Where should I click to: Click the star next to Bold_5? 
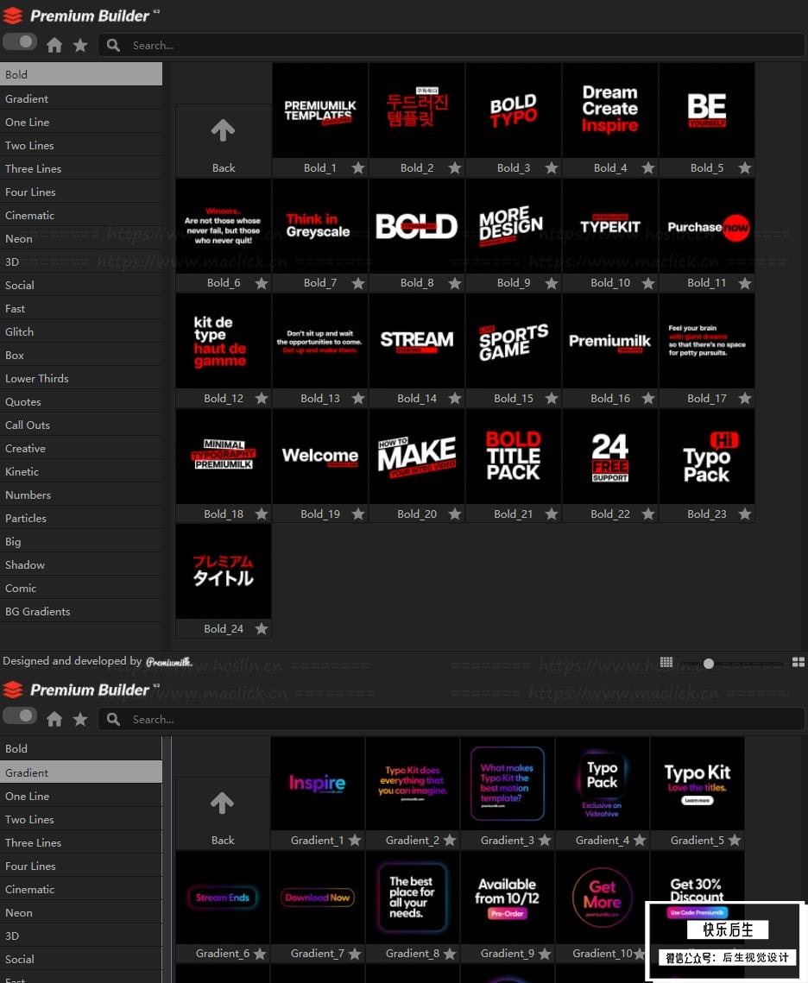pos(745,167)
